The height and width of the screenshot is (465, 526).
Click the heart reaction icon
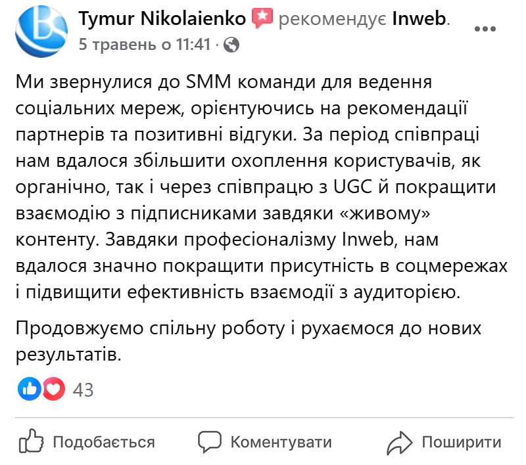[53, 388]
